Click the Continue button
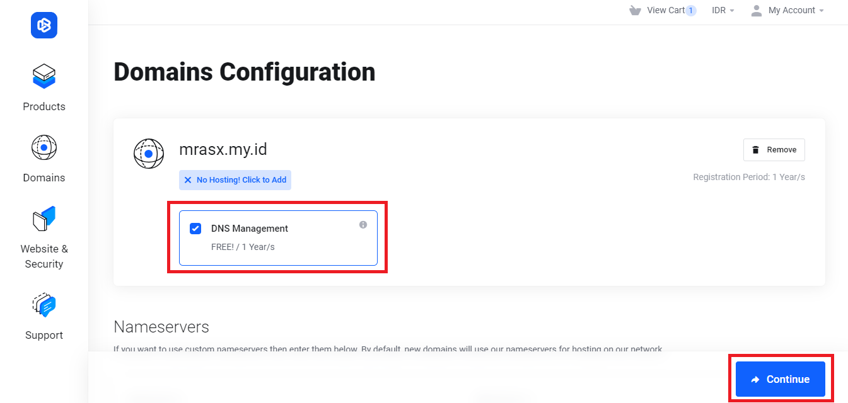 pos(781,379)
